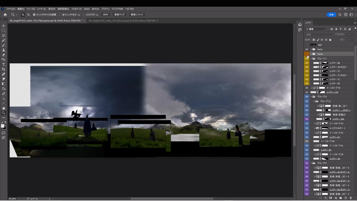The width and height of the screenshot is (357, 201).
Task: Click the adjustment layer filter icon
Action: (336, 29)
